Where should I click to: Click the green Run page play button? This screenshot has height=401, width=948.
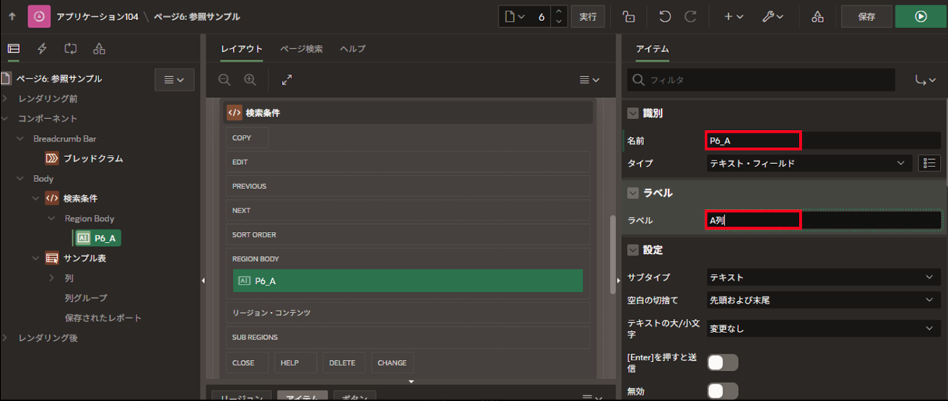coord(920,16)
